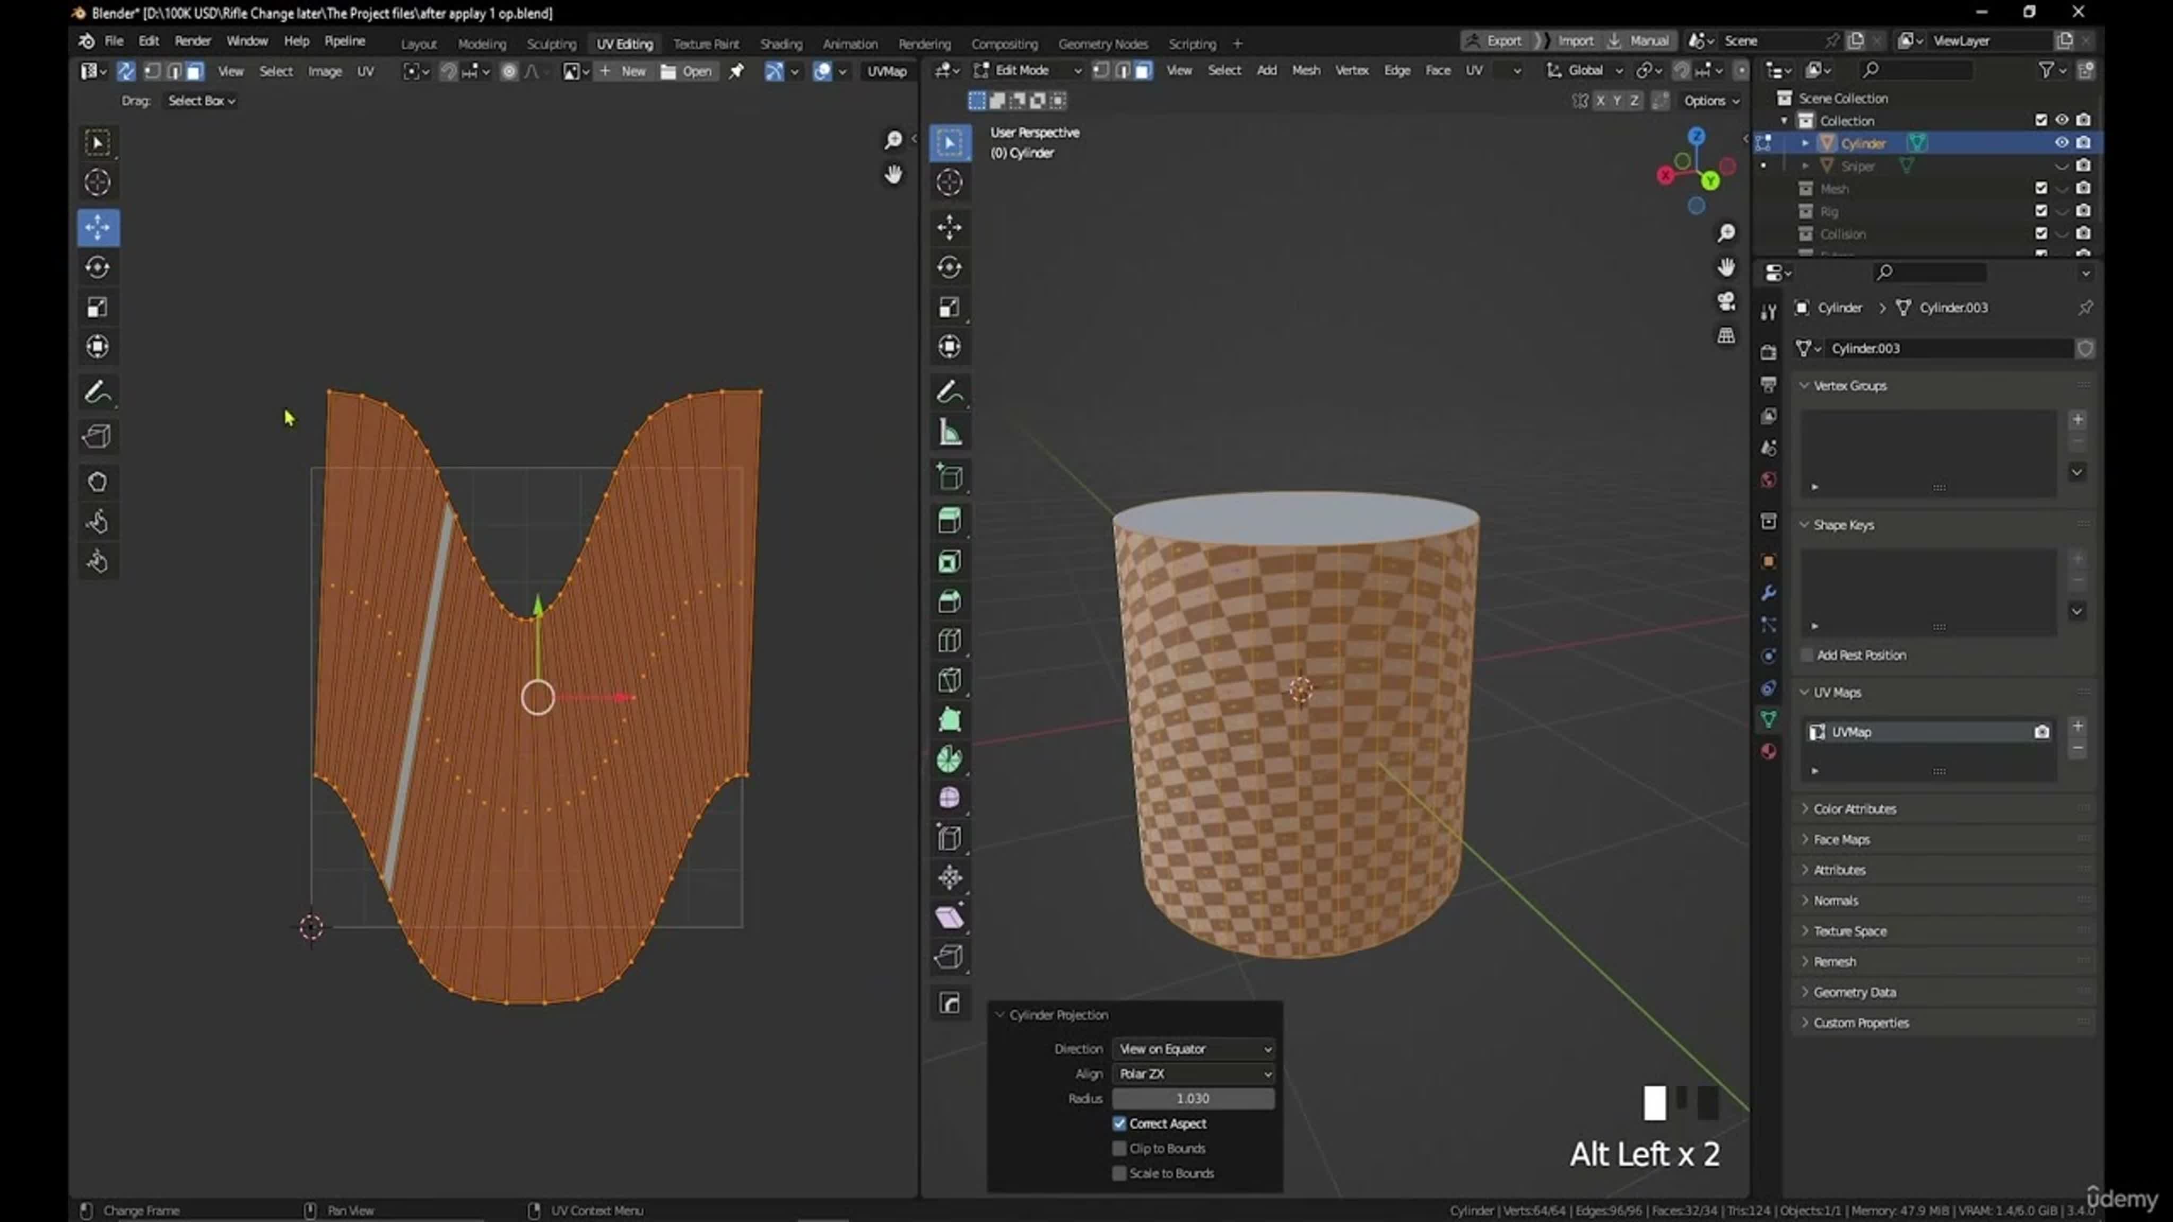Open the Mesh menu in 3D viewport
Screen dimensions: 2173x1222
pos(1306,71)
